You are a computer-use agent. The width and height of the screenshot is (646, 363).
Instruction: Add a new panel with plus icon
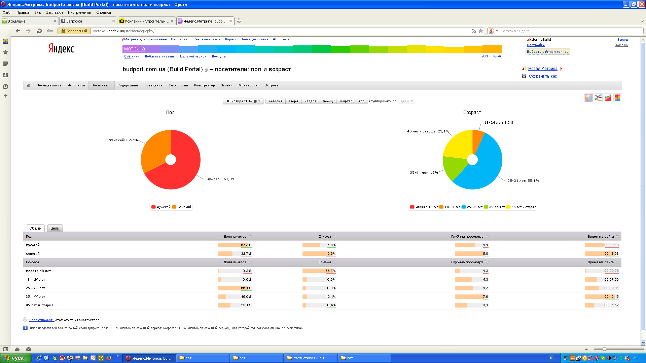(x=5, y=96)
